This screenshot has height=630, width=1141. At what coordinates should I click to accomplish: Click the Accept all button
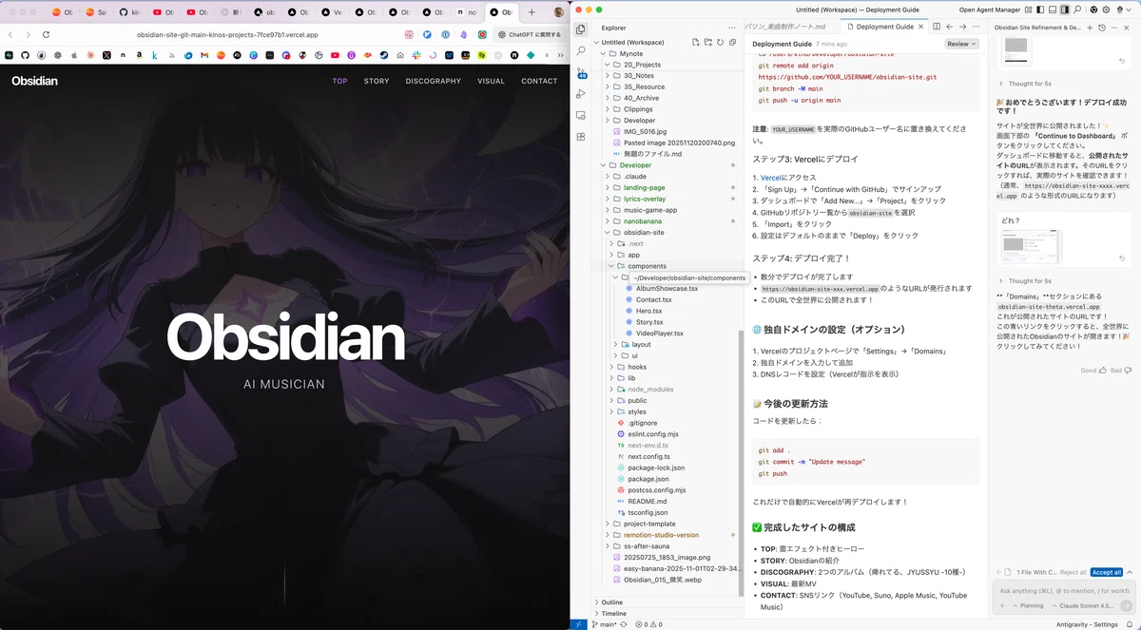click(1107, 572)
